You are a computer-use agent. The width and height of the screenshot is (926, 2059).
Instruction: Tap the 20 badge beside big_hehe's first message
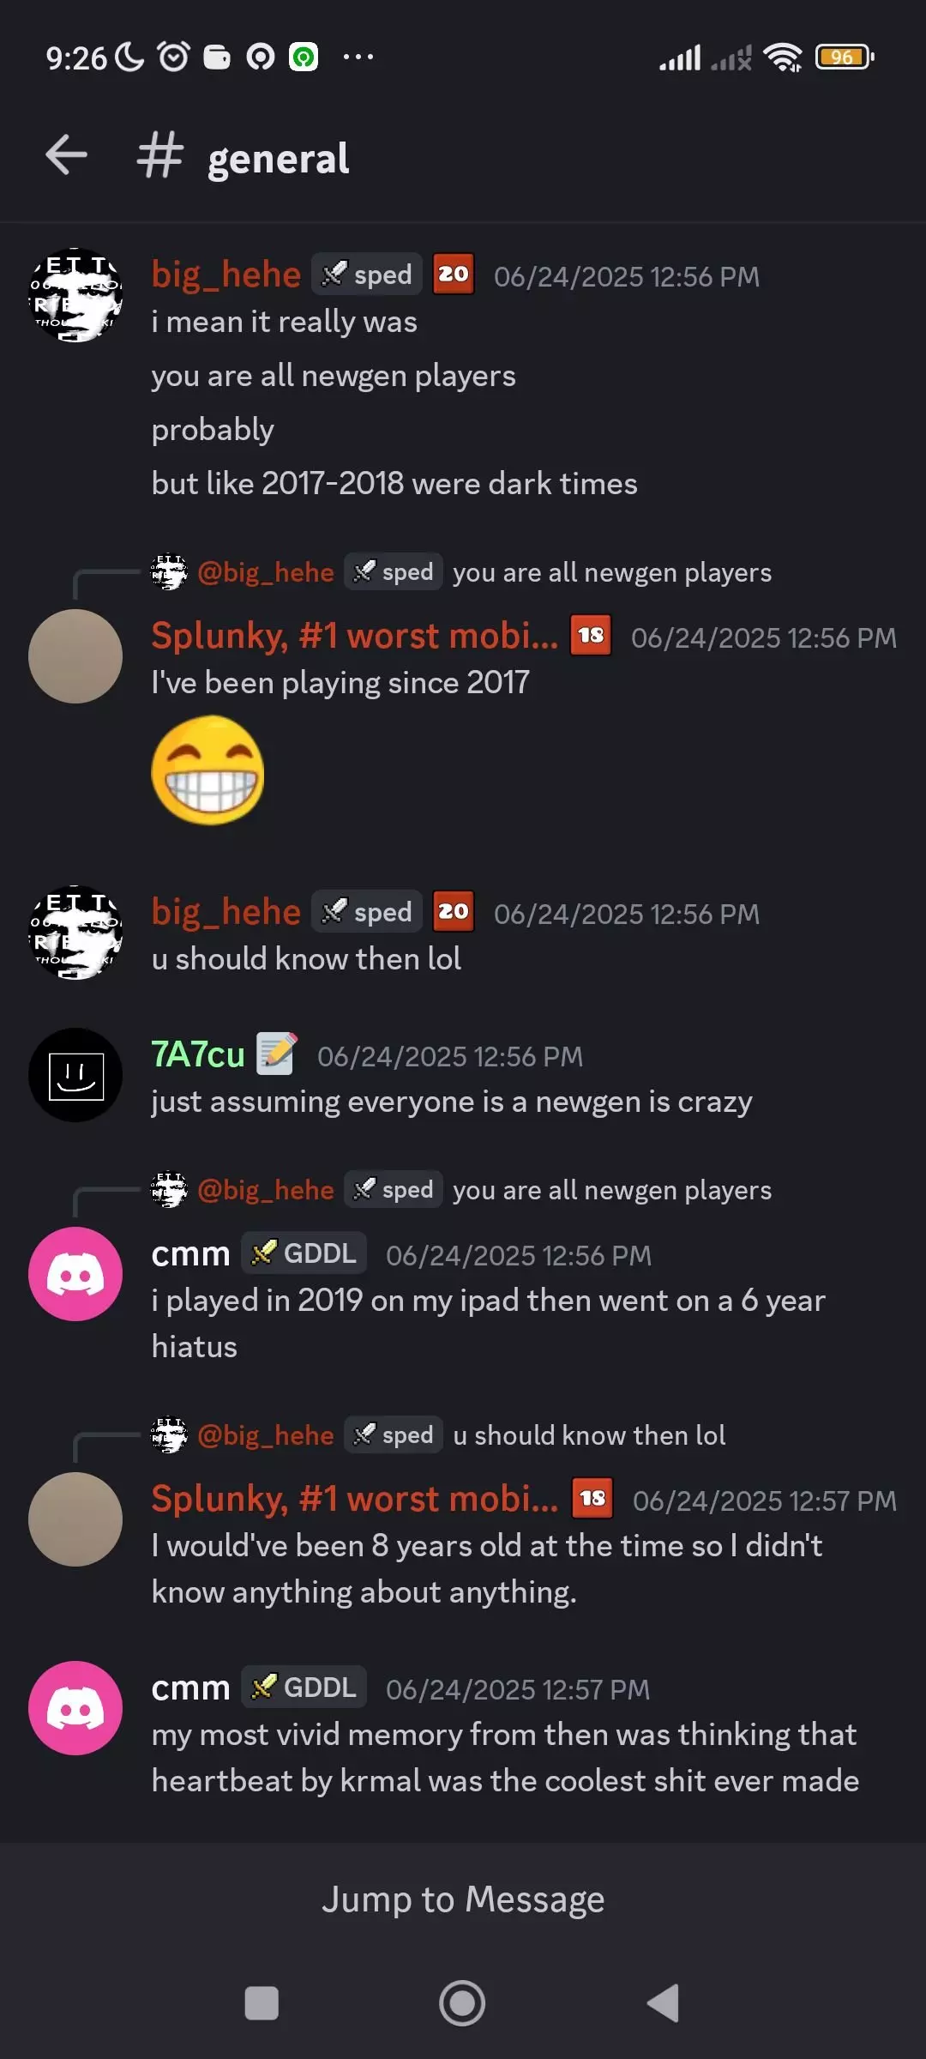(x=454, y=275)
